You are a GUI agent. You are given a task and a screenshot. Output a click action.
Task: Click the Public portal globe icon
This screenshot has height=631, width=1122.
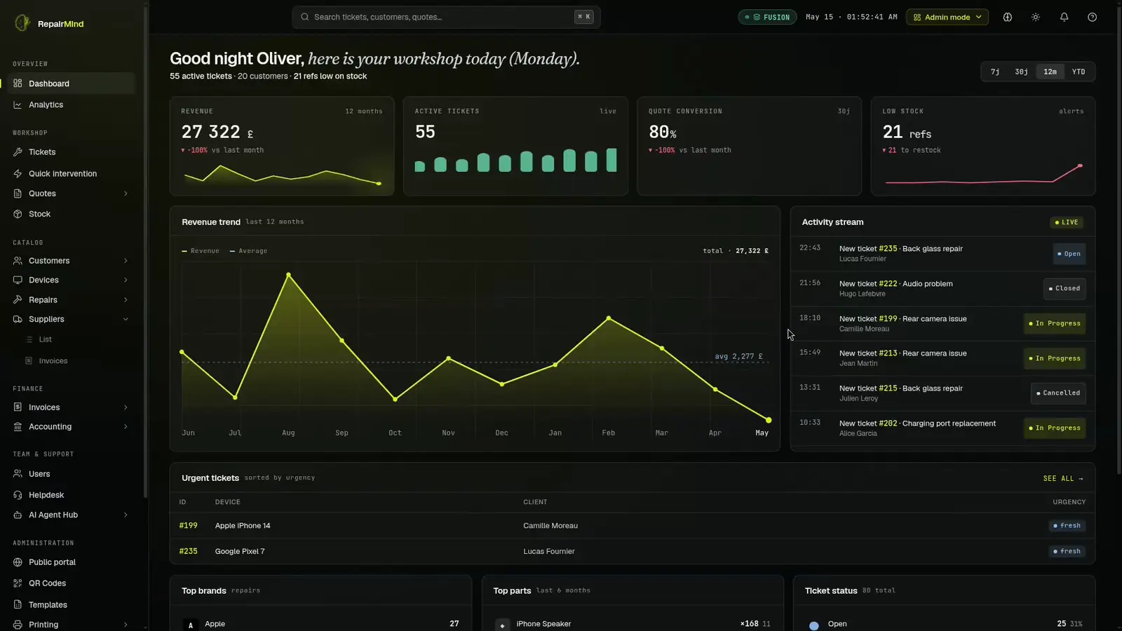point(18,562)
